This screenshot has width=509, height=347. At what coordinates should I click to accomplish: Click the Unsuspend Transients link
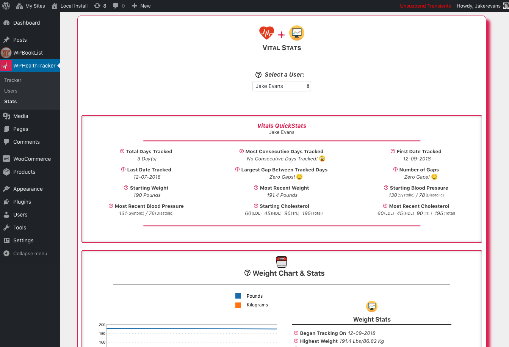425,6
